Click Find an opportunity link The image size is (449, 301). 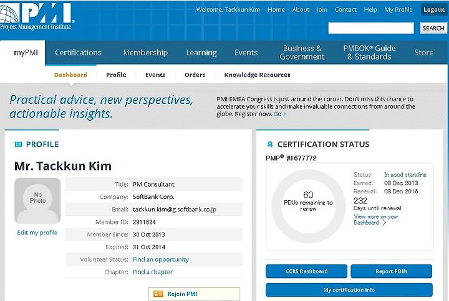pyautogui.click(x=161, y=259)
